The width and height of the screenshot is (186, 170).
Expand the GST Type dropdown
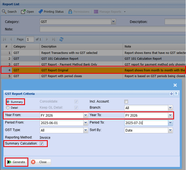click(86, 130)
